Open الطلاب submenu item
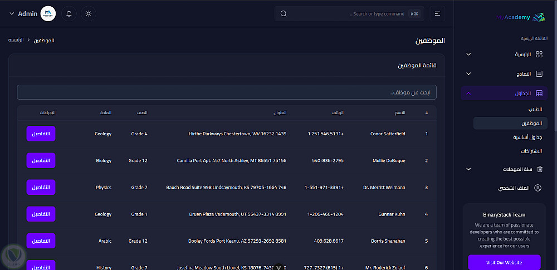This screenshot has width=557, height=270. coord(535,110)
